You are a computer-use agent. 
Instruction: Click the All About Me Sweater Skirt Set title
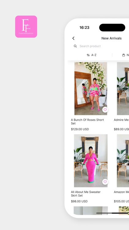point(86,194)
